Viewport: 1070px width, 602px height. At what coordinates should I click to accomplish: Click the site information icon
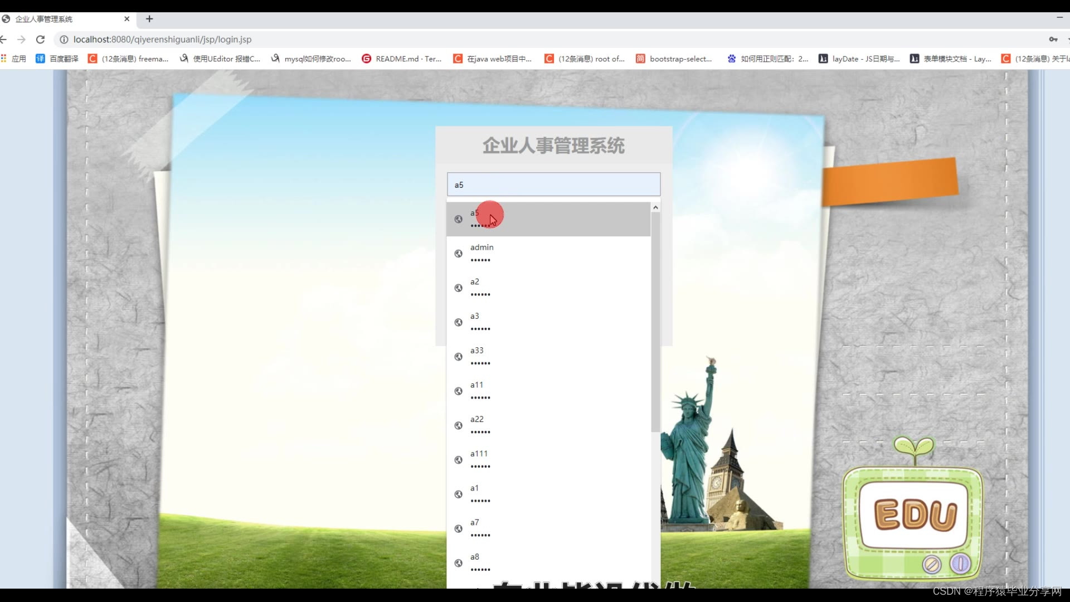click(64, 40)
